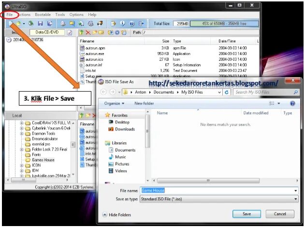Viewport: 305px width, 228px height.
Task: Click the Convert image toolbar icon
Action: 72,24
